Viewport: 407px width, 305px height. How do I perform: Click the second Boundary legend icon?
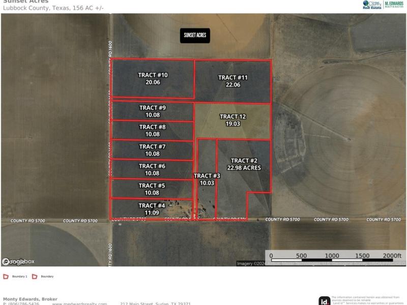tap(35, 277)
